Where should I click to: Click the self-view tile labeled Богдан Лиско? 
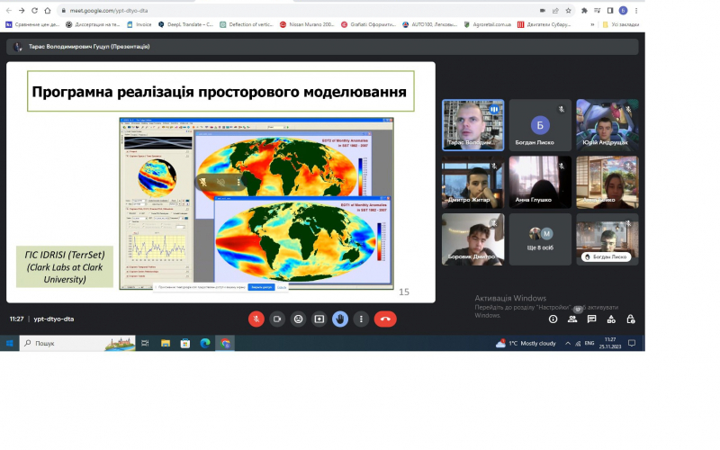pos(607,239)
